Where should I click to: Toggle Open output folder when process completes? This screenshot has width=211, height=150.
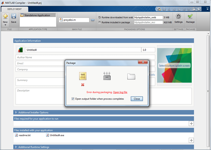coord(73,99)
